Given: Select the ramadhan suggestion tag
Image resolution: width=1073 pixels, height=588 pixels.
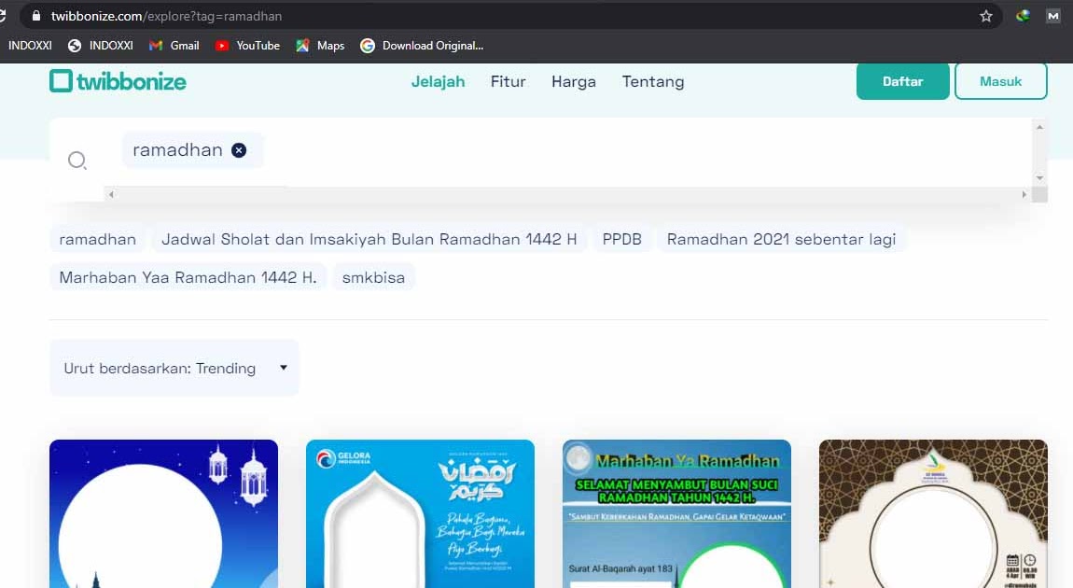Looking at the screenshot, I should point(97,239).
